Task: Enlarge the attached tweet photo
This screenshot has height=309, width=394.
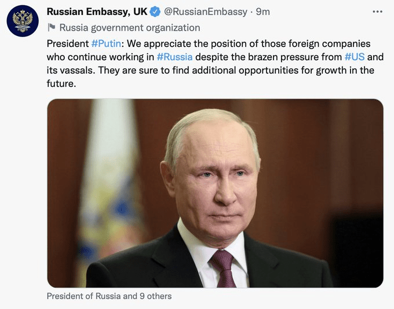Action: (x=215, y=193)
